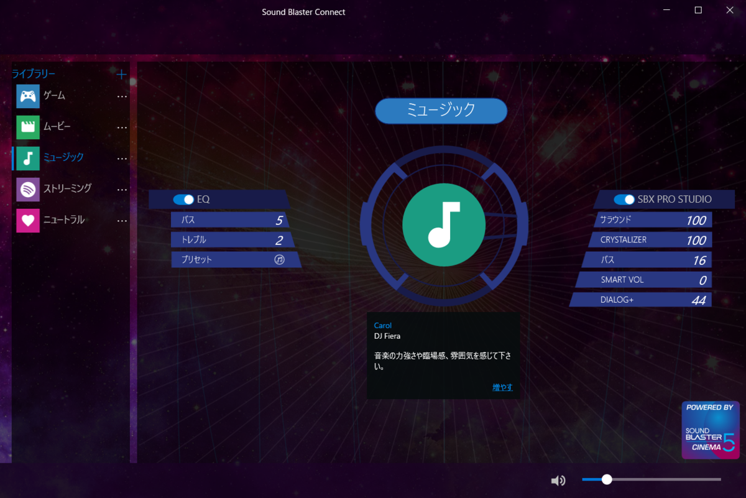Image resolution: width=746 pixels, height=498 pixels.
Task: Open the プリセット row
Action: click(236, 260)
